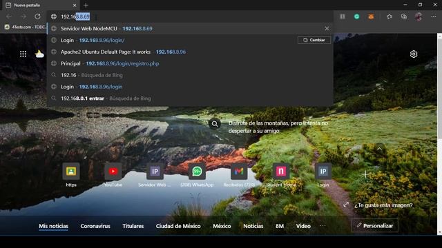Minimize the browser window

405,5
